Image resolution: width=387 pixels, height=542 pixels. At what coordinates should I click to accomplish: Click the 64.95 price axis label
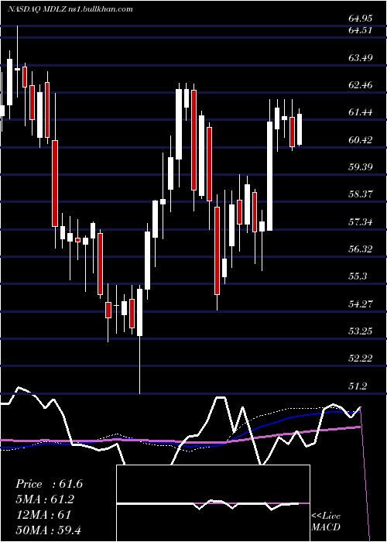pyautogui.click(x=361, y=19)
